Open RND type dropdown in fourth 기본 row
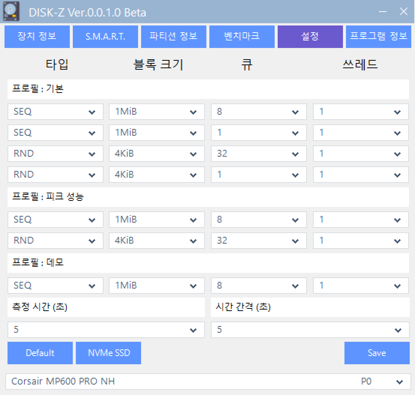The width and height of the screenshot is (415, 395). click(55, 175)
